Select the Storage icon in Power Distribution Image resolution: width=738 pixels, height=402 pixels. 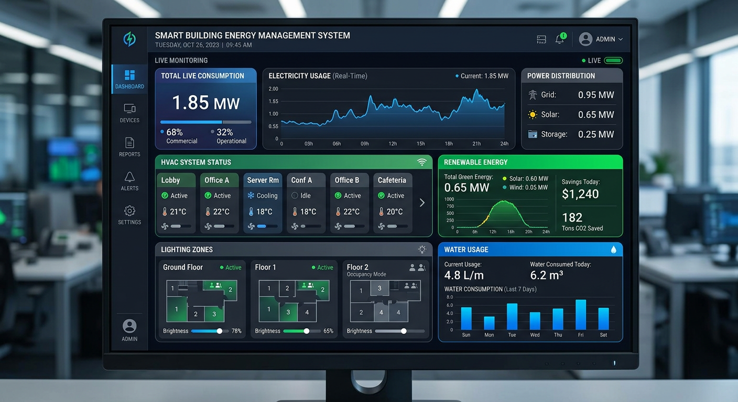pyautogui.click(x=533, y=134)
